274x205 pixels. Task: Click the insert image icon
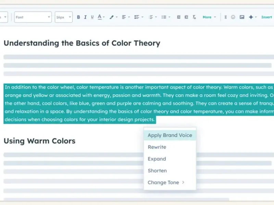(x=242, y=17)
